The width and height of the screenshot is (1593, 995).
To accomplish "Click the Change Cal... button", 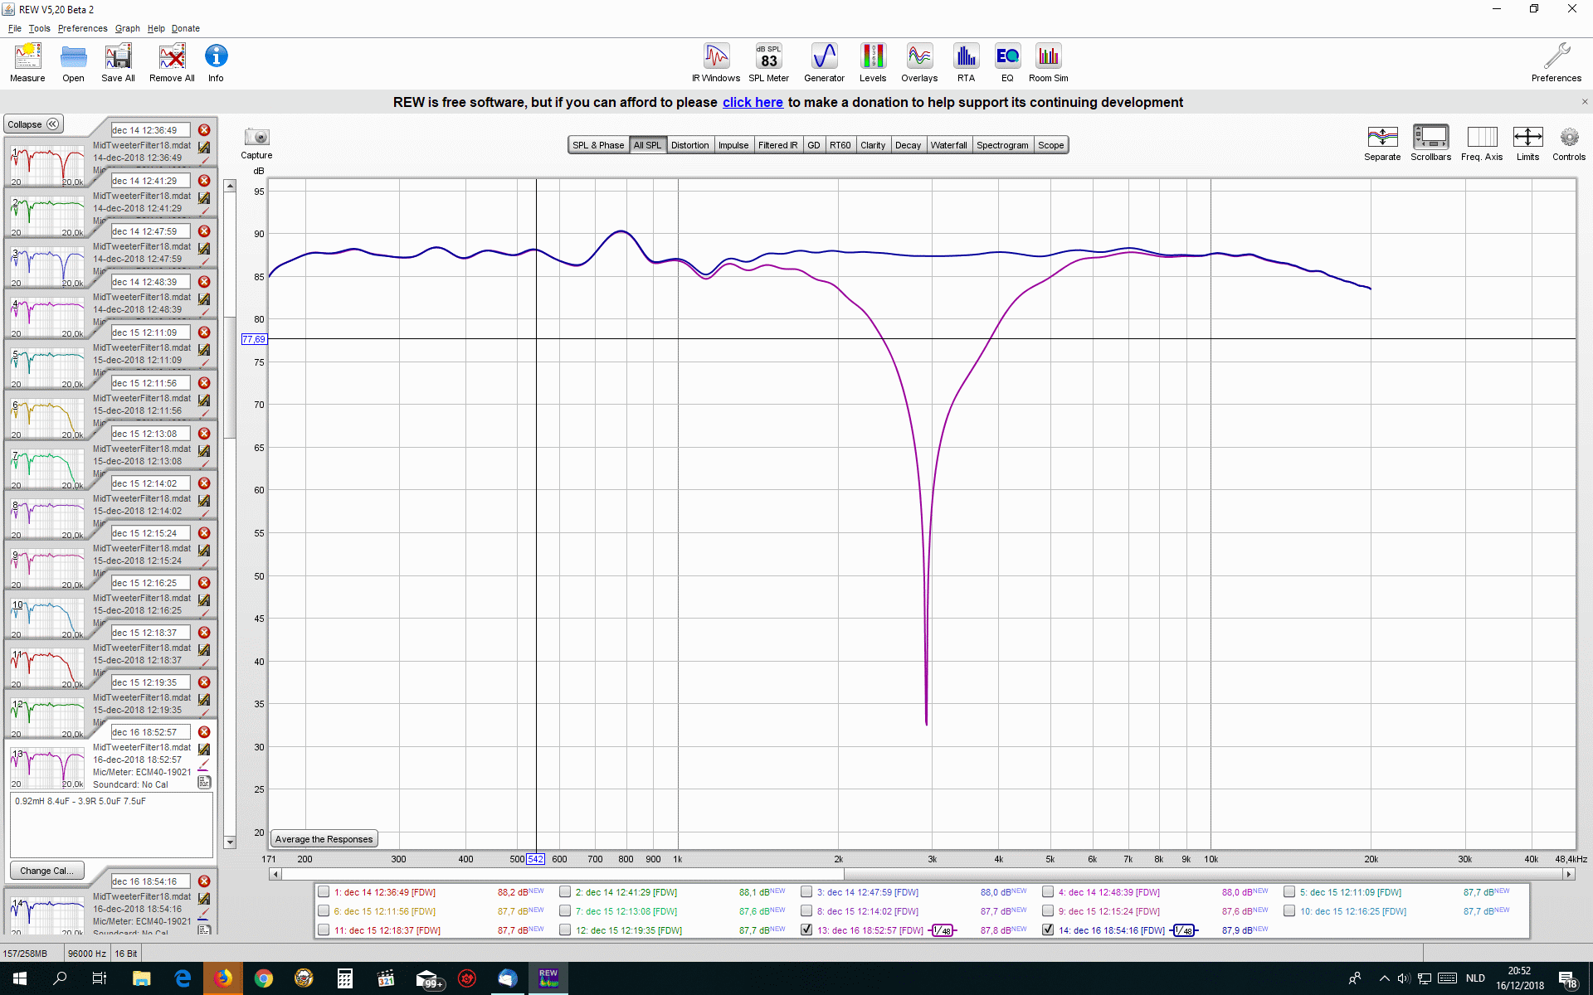I will (46, 871).
